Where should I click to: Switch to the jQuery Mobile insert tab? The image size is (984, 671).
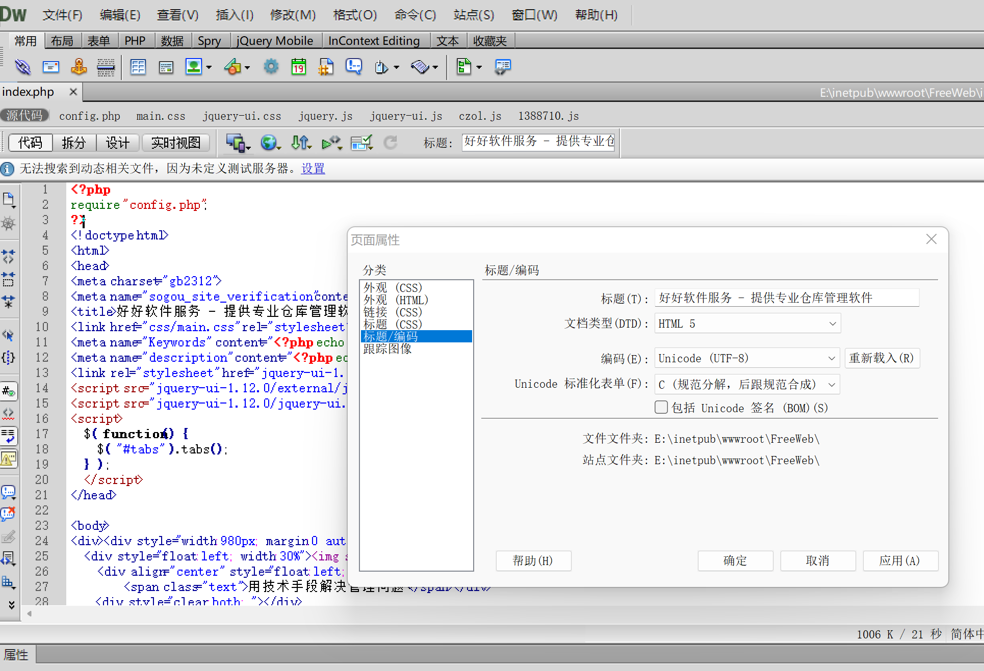[x=275, y=41]
